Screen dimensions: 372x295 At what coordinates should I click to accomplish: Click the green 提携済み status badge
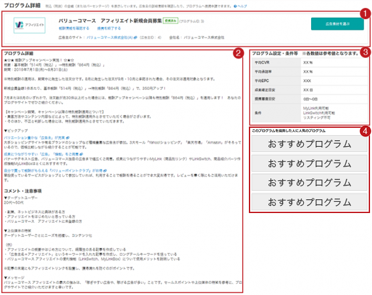pos(170,21)
